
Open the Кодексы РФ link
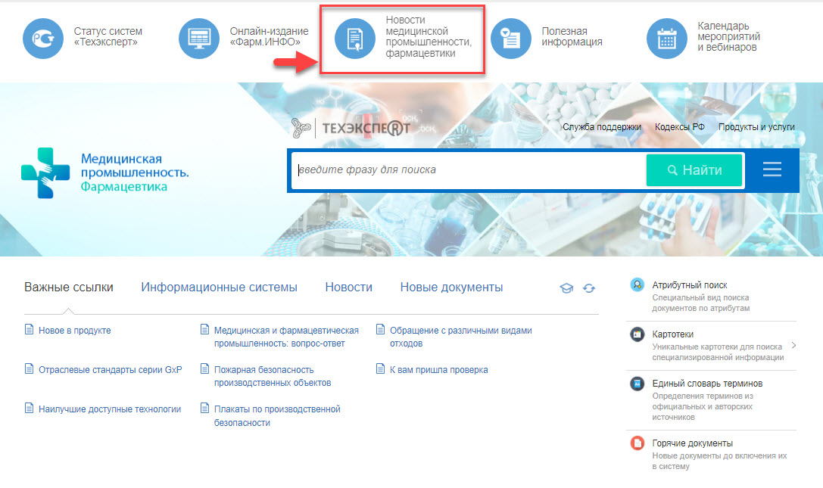(x=679, y=127)
